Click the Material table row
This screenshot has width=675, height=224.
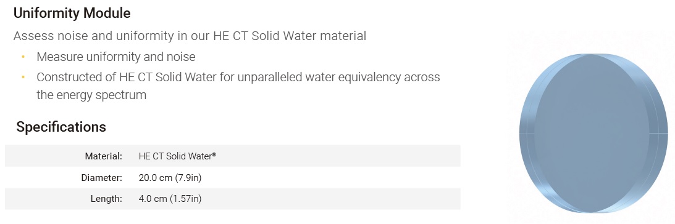(x=232, y=156)
